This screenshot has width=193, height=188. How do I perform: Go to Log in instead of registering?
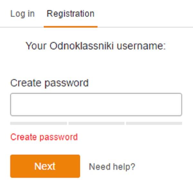coord(22,14)
